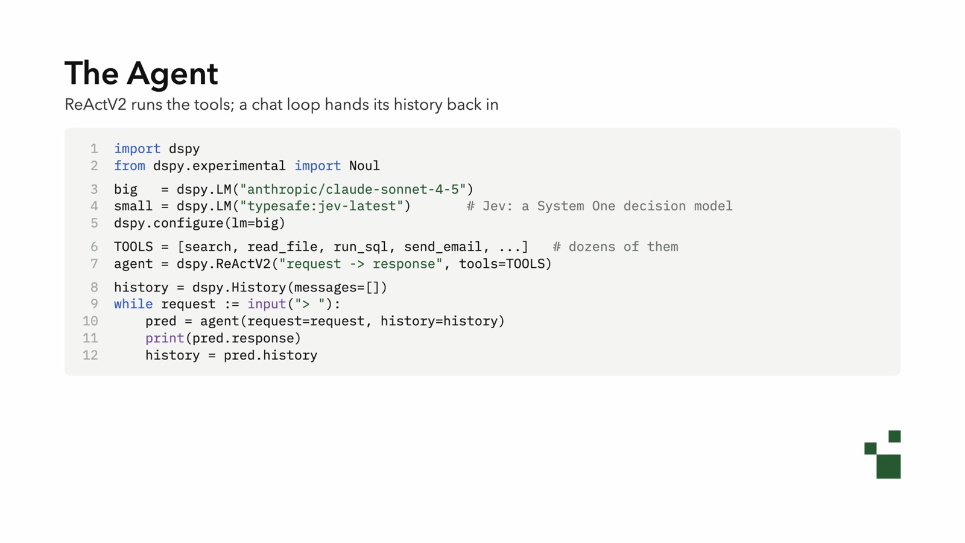Click the line "from dspy.experimental import Noul"
This screenshot has width=965, height=543.
pyautogui.click(x=247, y=166)
